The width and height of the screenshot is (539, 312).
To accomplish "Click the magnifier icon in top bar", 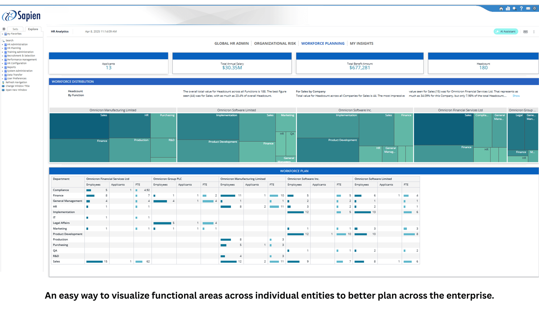I will [515, 8].
